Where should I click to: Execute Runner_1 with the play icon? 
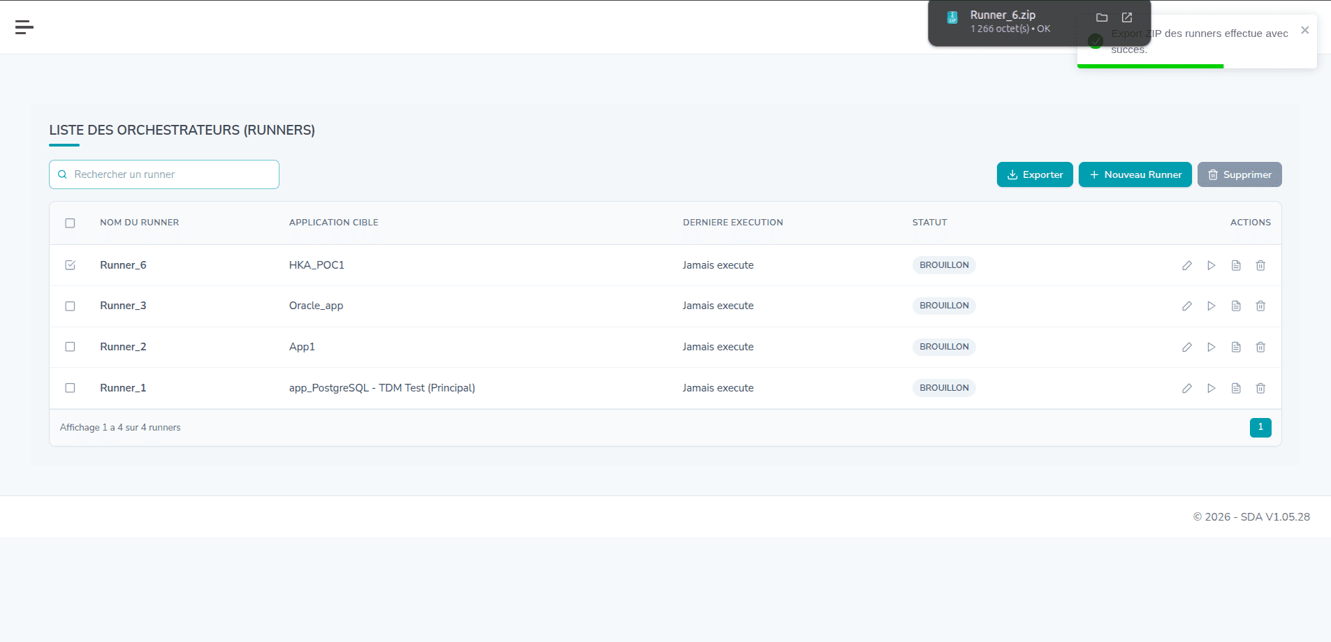[x=1211, y=388]
